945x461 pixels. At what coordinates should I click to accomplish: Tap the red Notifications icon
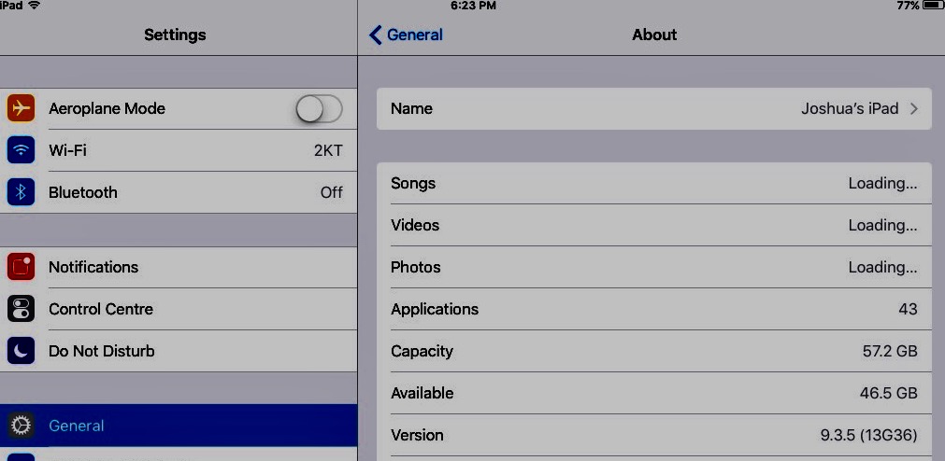pyautogui.click(x=21, y=267)
